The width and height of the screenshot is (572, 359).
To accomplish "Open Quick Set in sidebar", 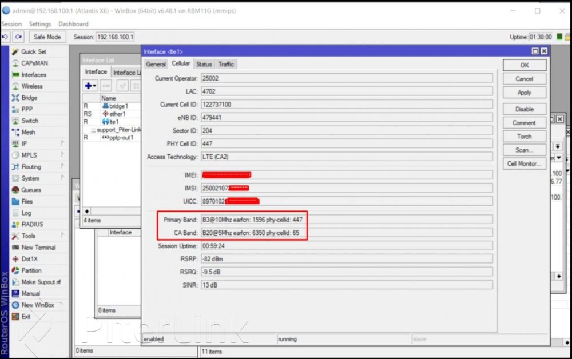I will 34,52.
